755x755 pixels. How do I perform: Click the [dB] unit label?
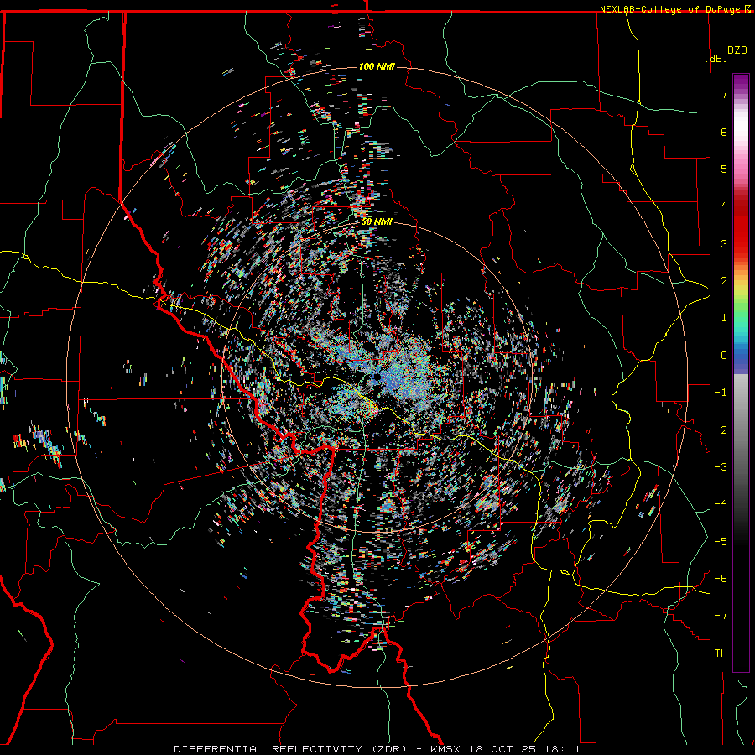click(716, 58)
